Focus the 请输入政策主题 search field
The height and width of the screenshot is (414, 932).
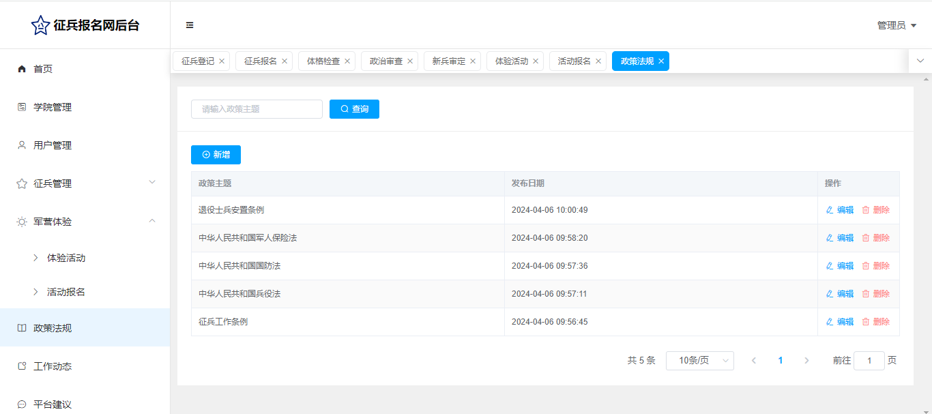coord(257,109)
